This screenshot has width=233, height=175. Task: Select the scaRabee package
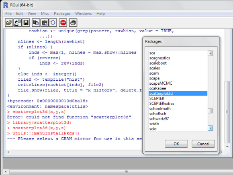click(178, 88)
